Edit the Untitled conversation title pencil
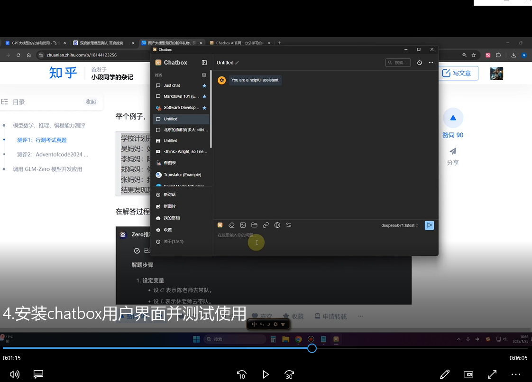Screen dimensions: 532x382 coord(237,63)
